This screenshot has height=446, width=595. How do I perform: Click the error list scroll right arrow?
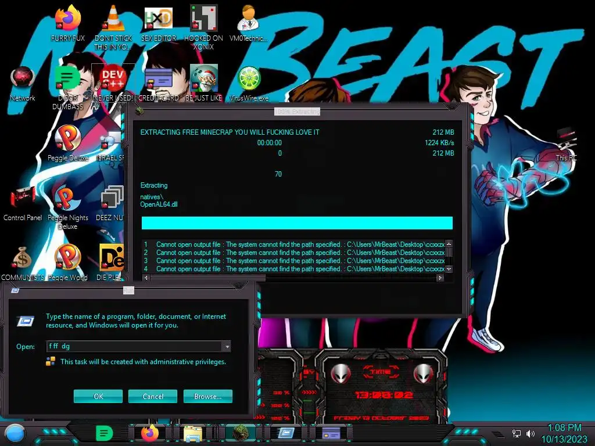440,278
